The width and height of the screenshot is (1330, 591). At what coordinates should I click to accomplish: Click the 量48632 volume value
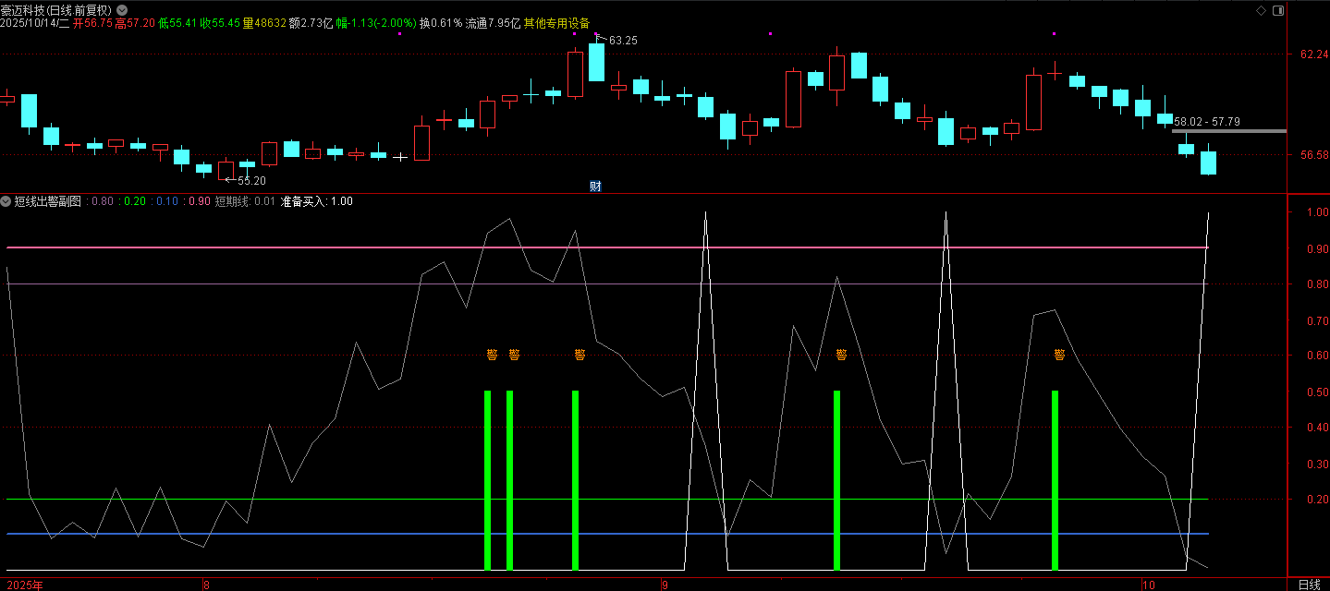click(264, 23)
